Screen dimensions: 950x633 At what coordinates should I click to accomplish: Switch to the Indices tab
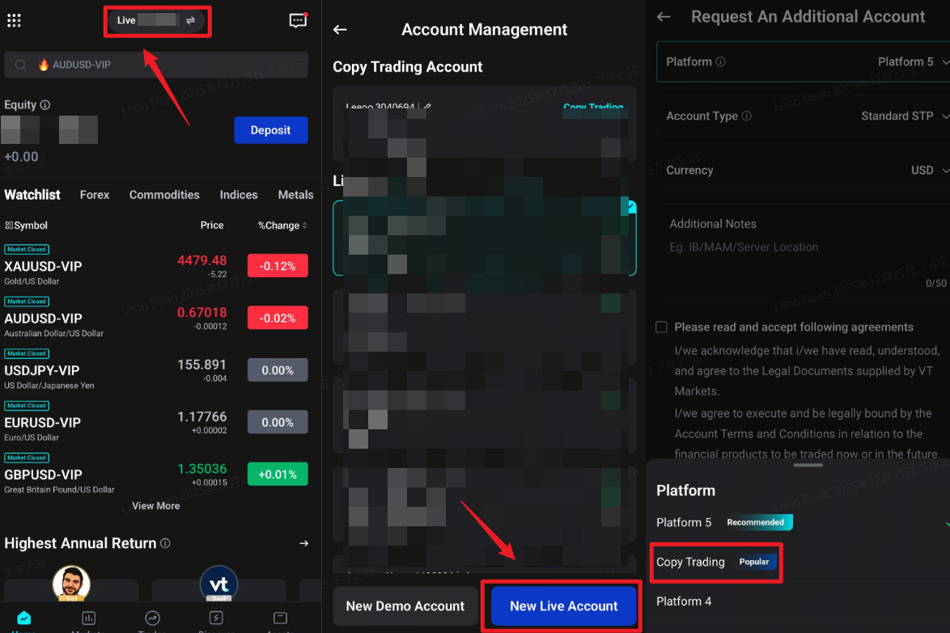239,195
